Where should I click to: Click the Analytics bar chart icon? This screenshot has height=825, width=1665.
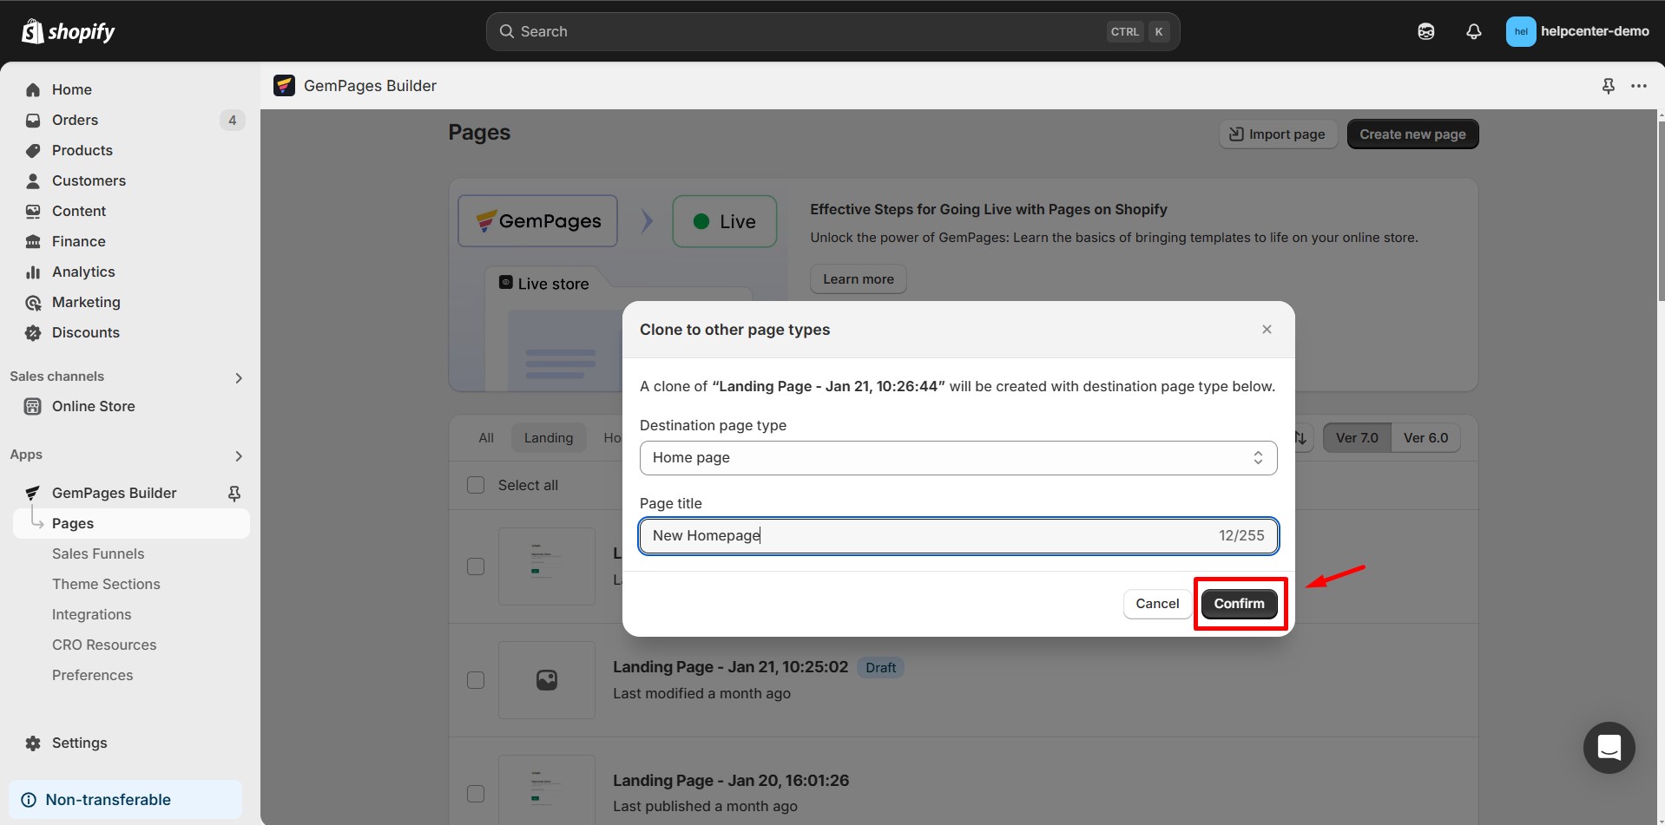pyautogui.click(x=32, y=272)
